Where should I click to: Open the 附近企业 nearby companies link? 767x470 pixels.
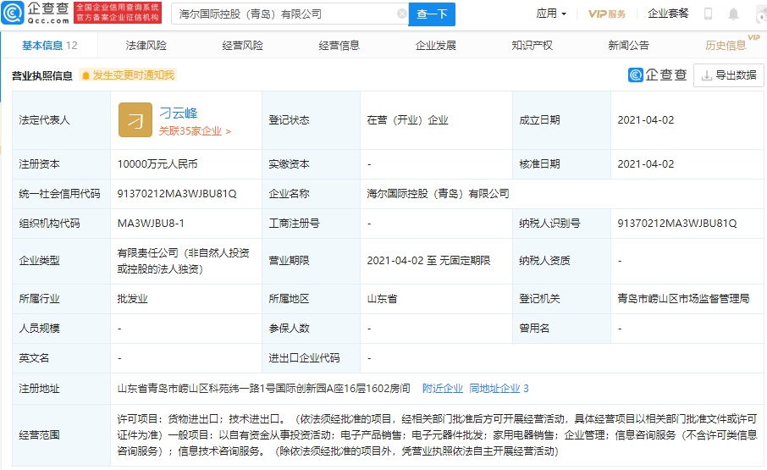[x=442, y=389]
